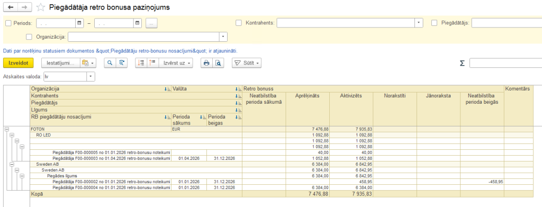Viewport: 542px width, 207px height.
Task: Focus the Organizācija input field
Action: (144, 37)
